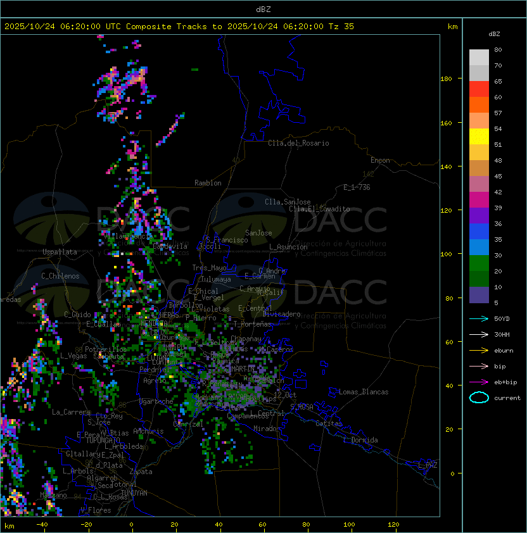Select the bright yellow 51-54 dBZ swatch

pos(479,137)
